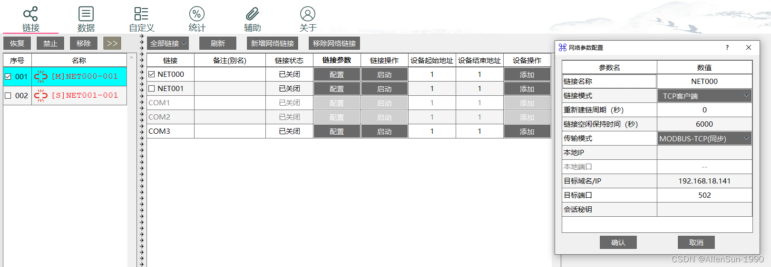Click 配置 for COM3
The height and width of the screenshot is (267, 771).
[x=337, y=131]
